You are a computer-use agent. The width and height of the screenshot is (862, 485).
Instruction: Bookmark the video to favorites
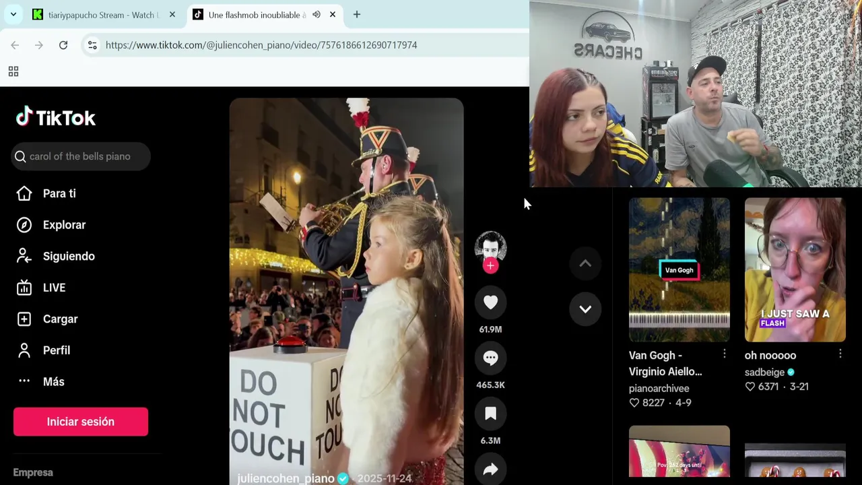pos(490,414)
